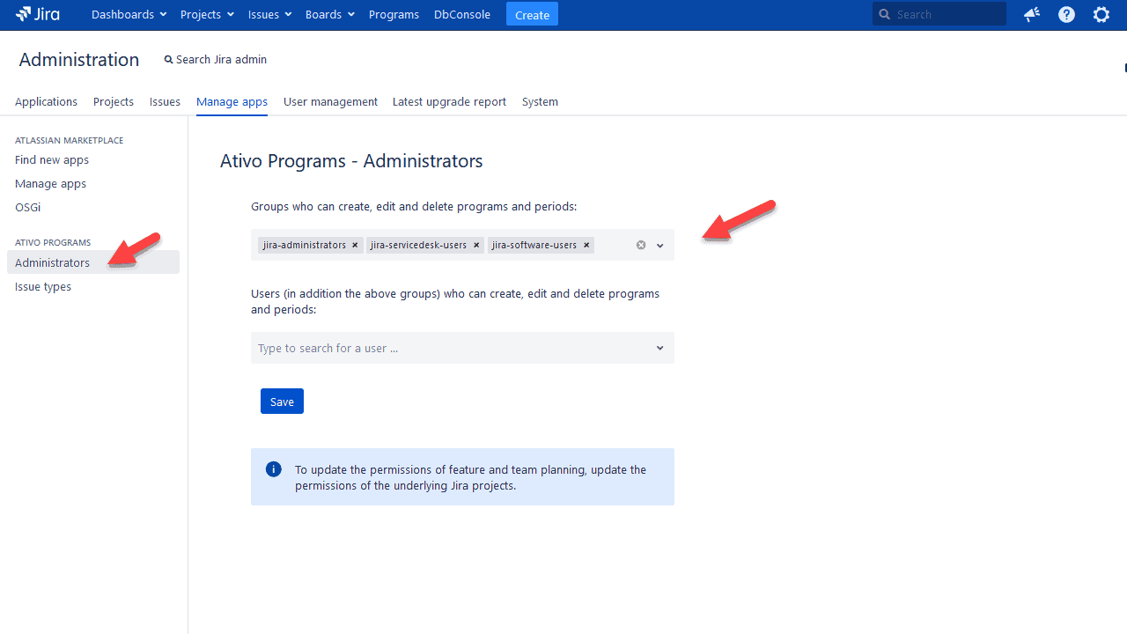Click the Search Jira admin magnifier icon
Image resolution: width=1127 pixels, height=634 pixels.
point(168,59)
